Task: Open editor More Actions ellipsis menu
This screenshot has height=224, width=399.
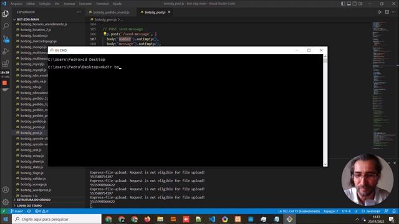Action: (x=393, y=12)
